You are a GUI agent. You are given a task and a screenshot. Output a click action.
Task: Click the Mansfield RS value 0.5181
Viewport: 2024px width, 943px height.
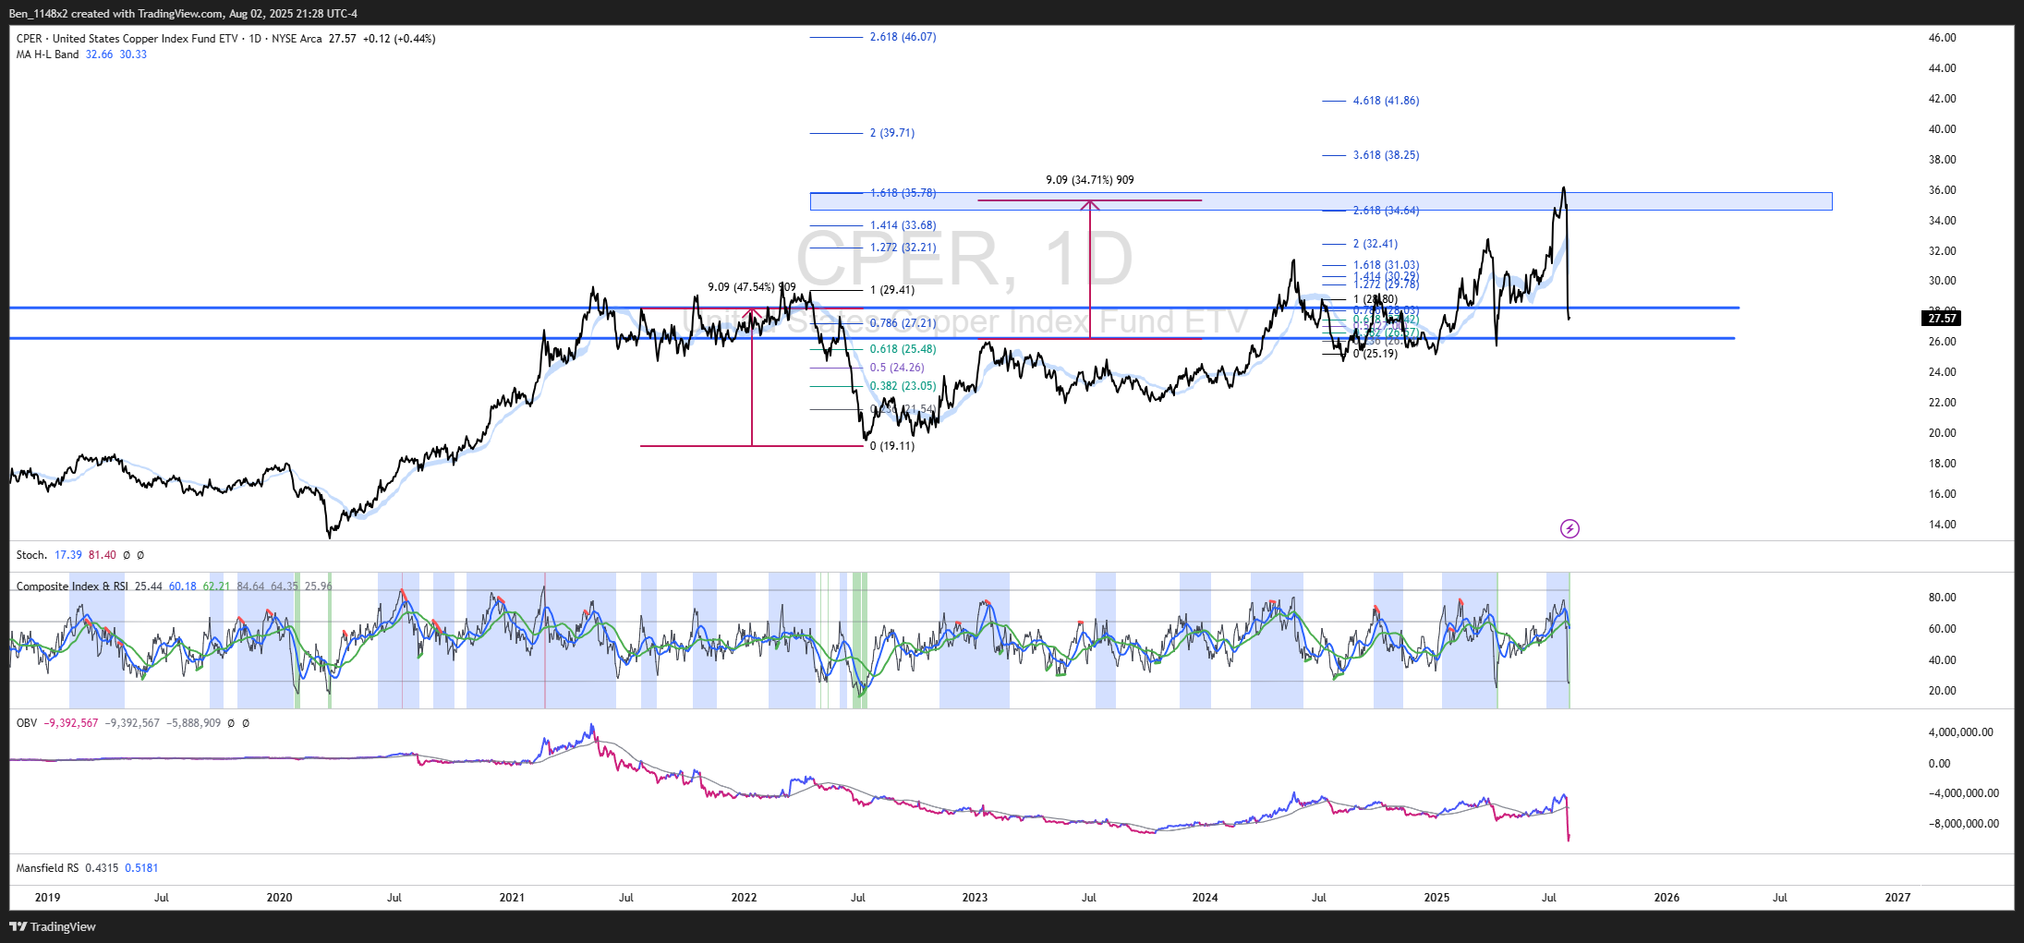(x=141, y=868)
